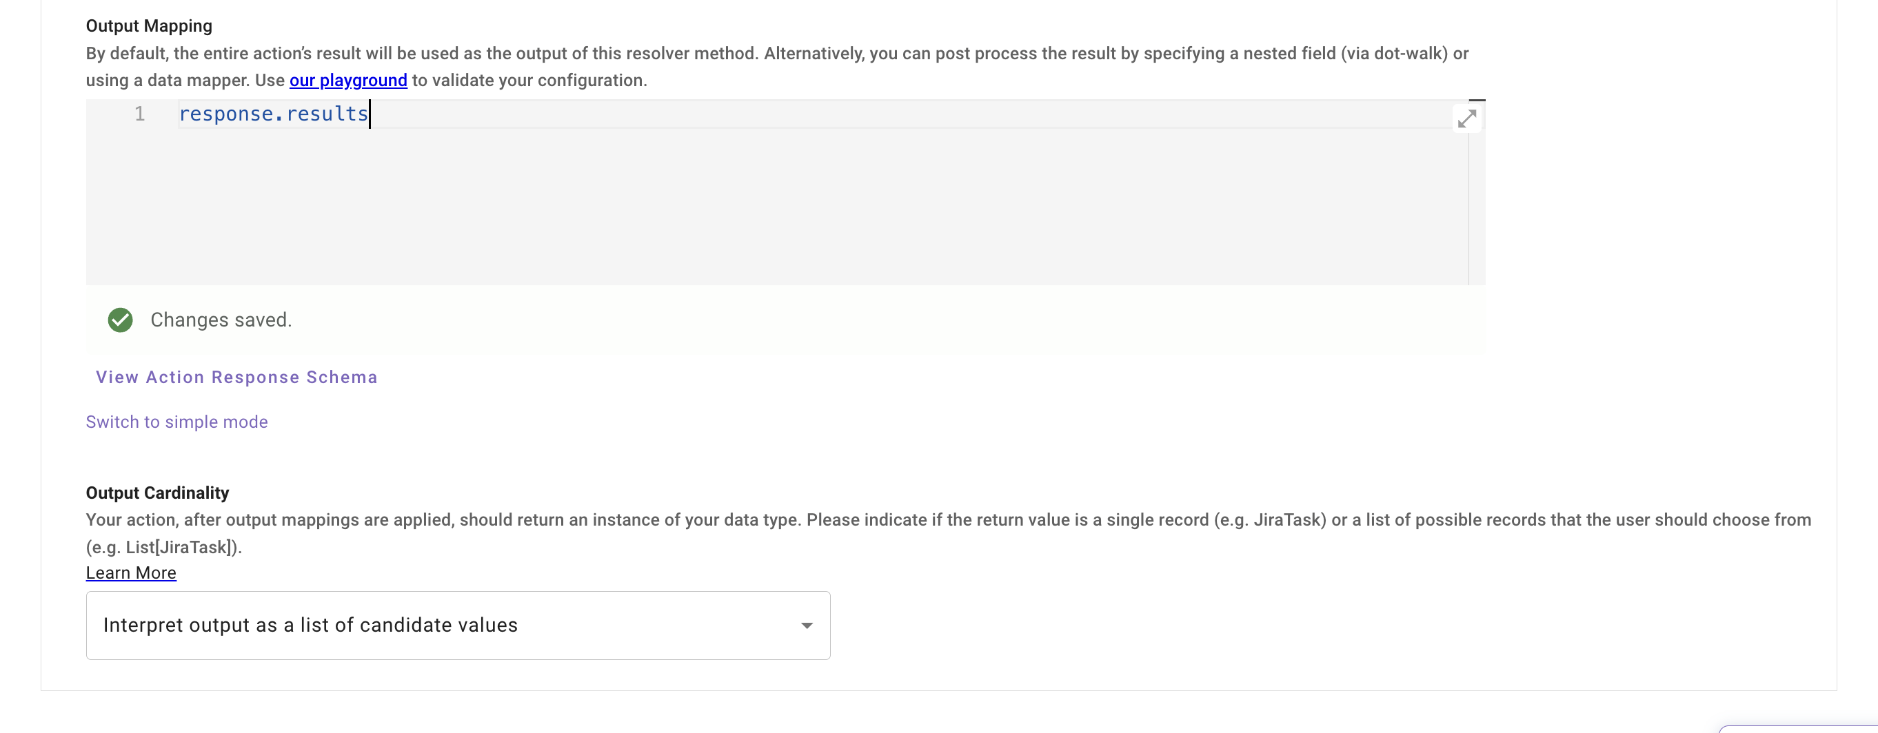1878x733 pixels.
Task: Click the Output Cardinality heading
Action: click(157, 493)
